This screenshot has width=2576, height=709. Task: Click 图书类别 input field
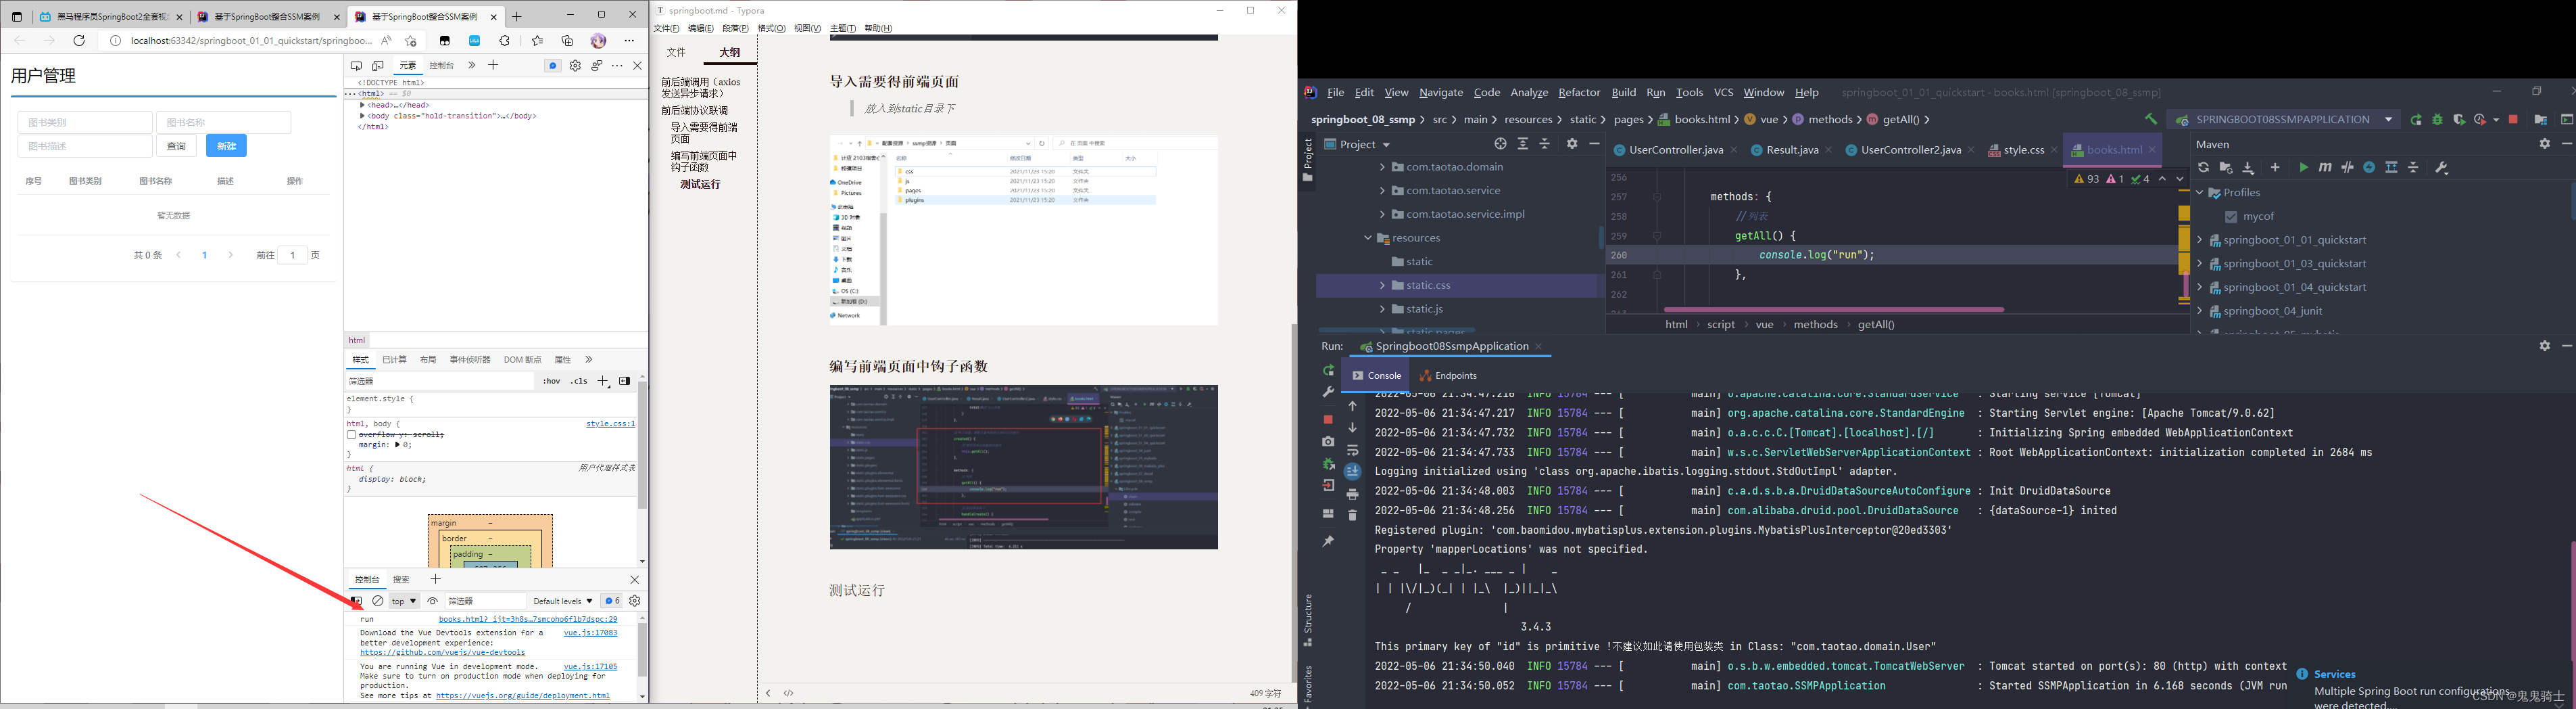pyautogui.click(x=85, y=122)
